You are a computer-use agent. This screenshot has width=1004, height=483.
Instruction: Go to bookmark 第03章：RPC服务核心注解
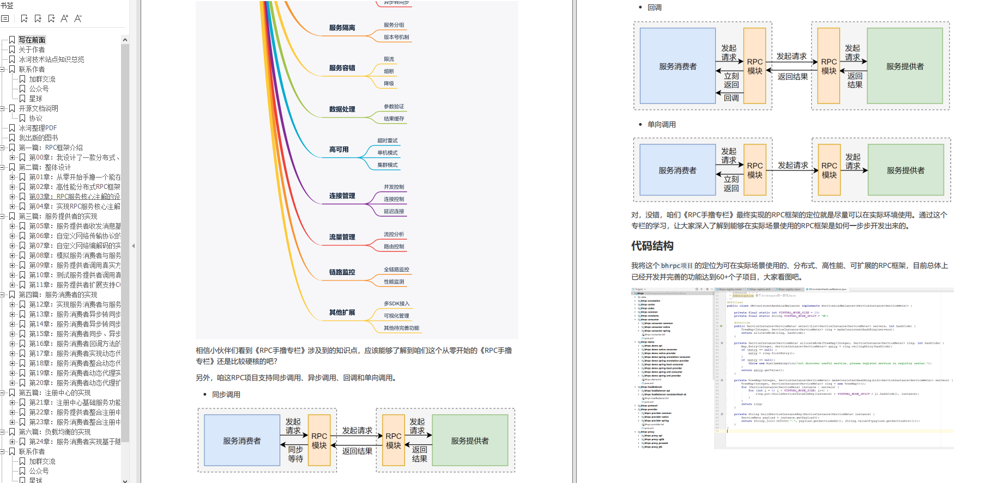click(74, 197)
